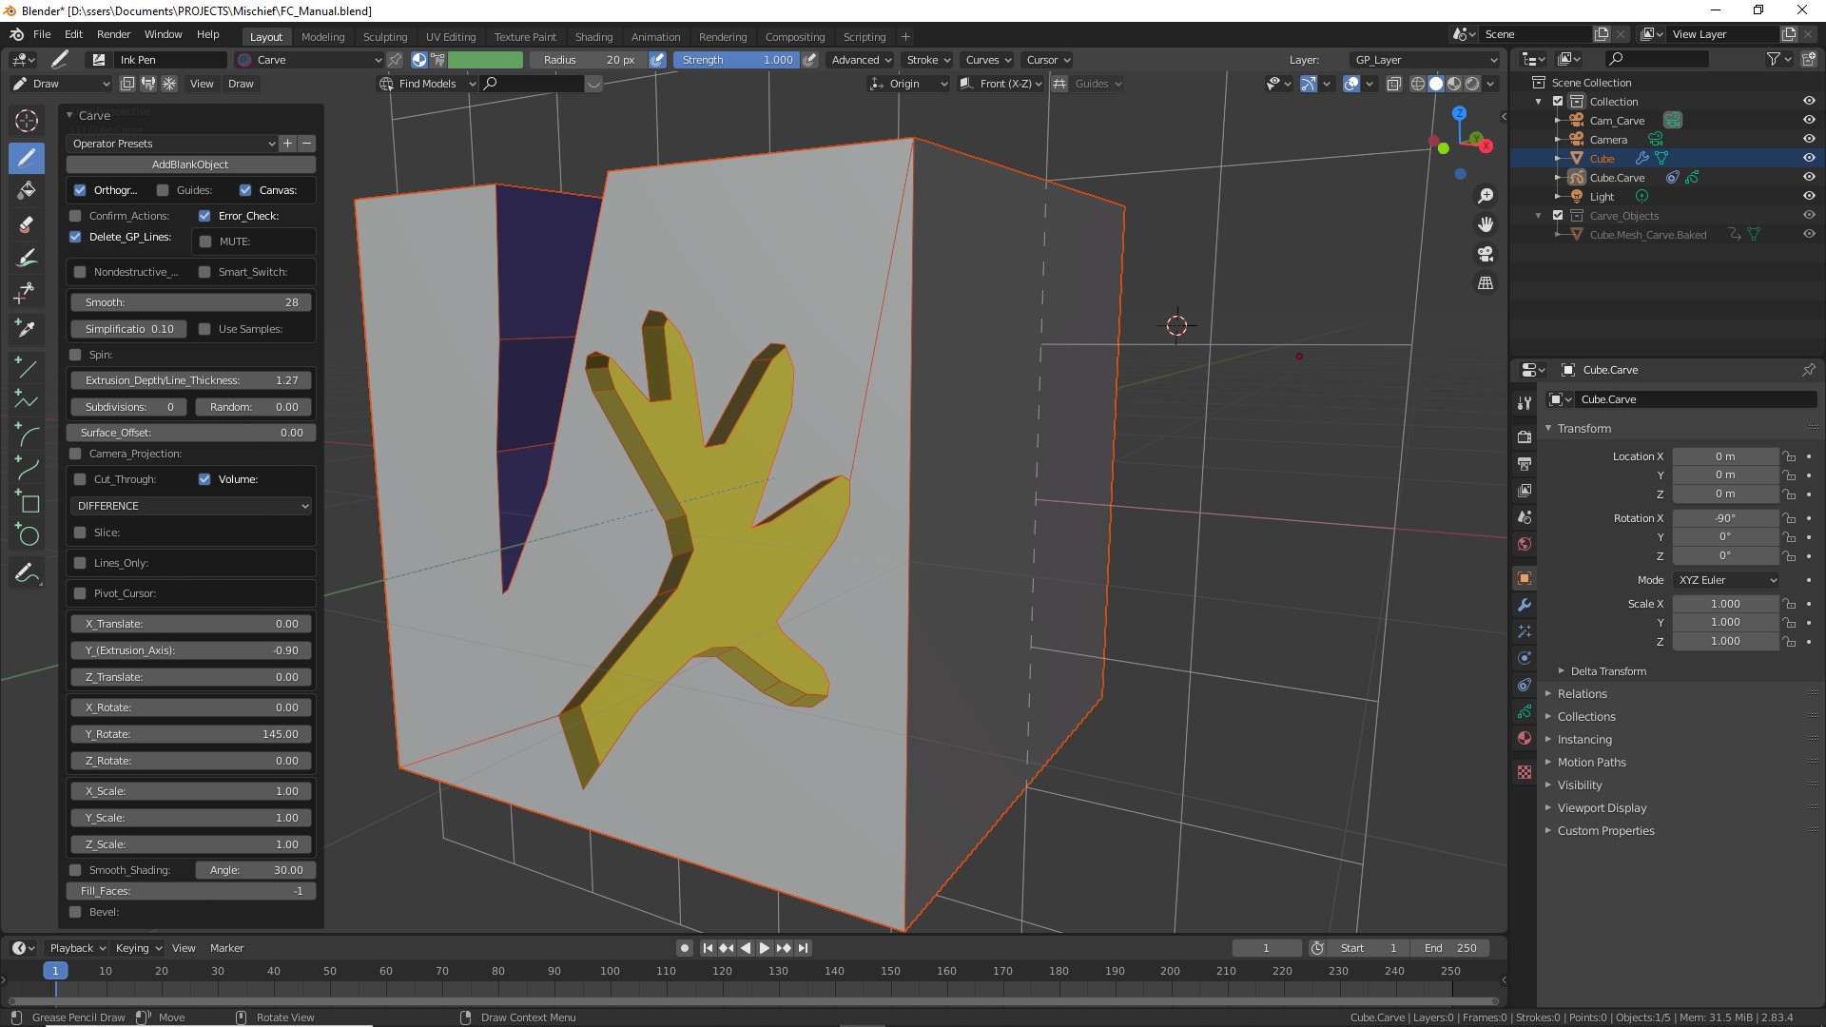Select the Circle primitive tool

coord(27,535)
